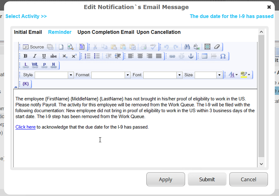Switch to the Initial Email tab
The image size is (279, 196).
[x=28, y=32]
